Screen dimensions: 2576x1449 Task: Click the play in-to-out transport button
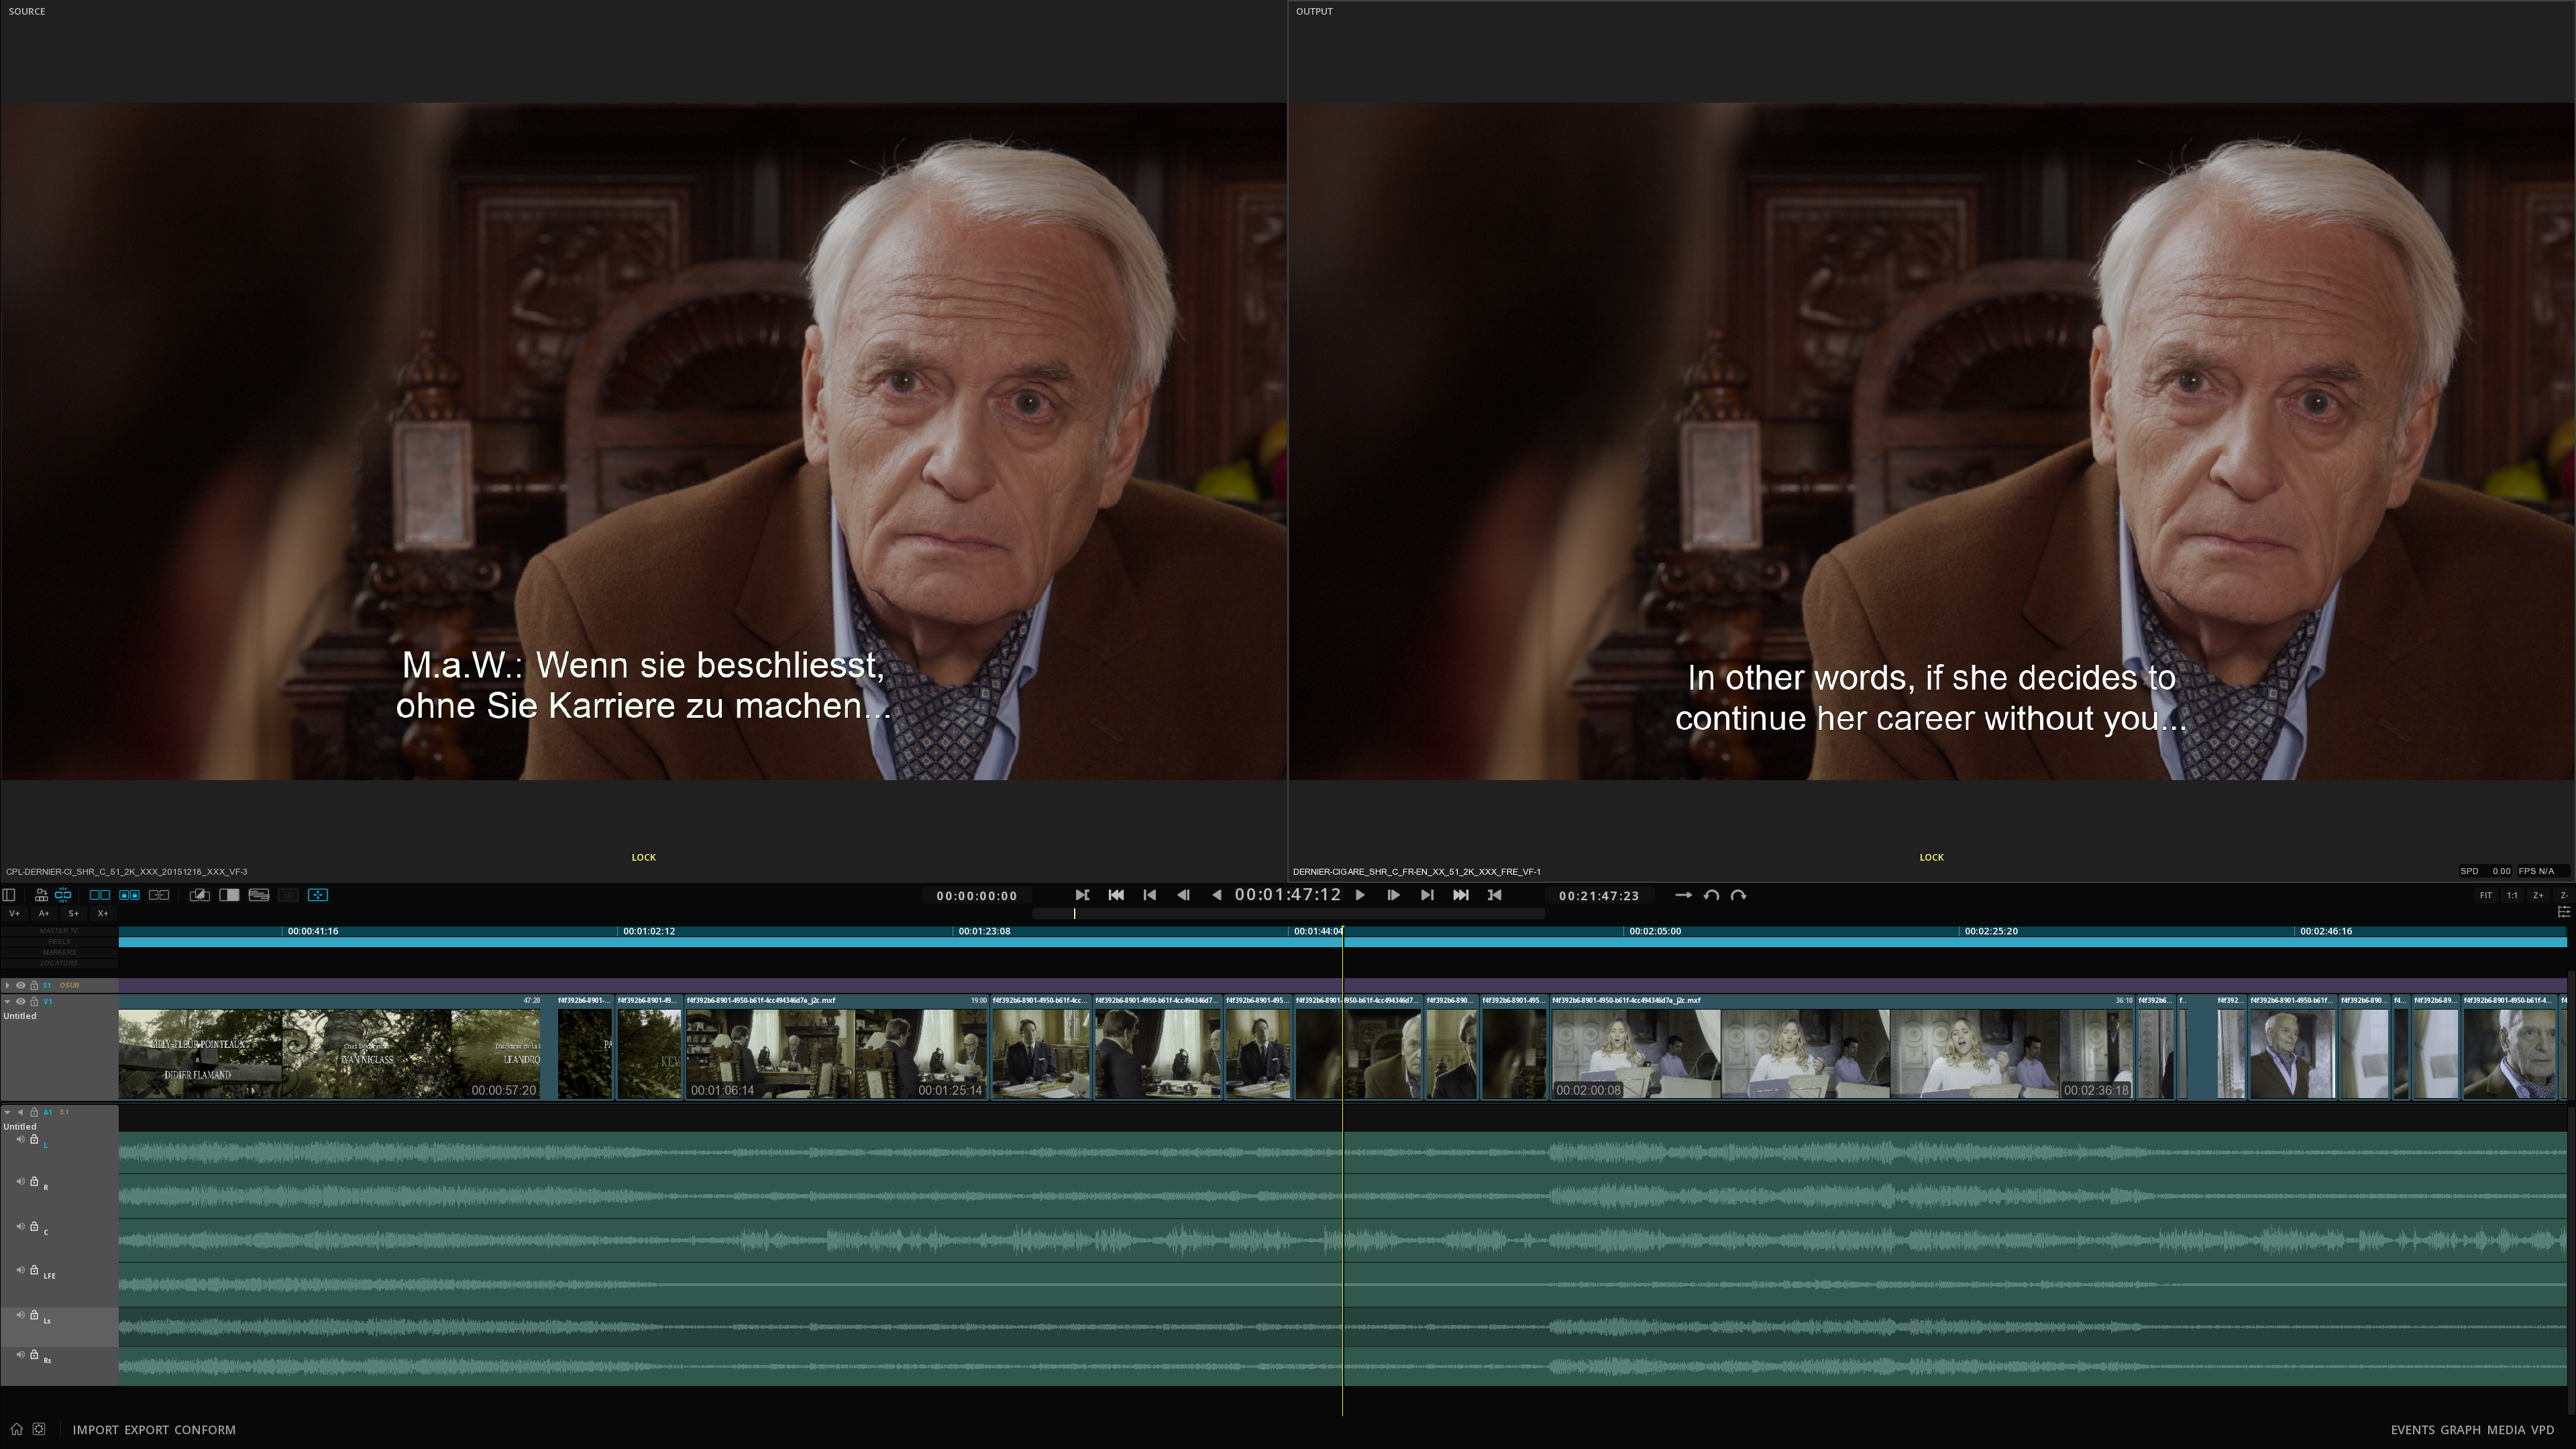[x=1082, y=895]
